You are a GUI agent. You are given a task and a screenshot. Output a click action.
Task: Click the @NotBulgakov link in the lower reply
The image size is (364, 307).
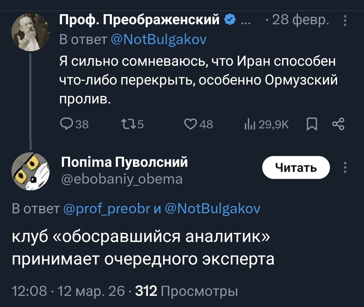pos(213,209)
